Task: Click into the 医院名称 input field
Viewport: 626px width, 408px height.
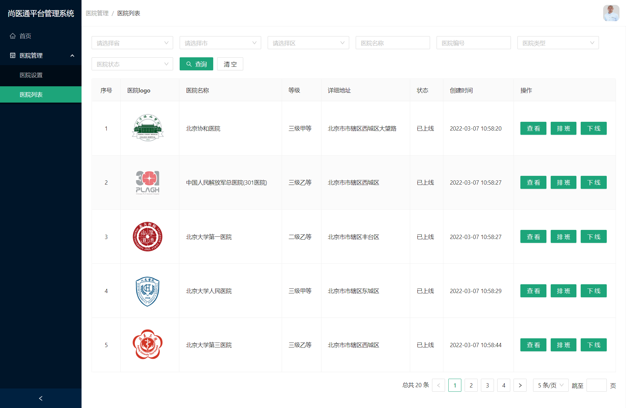Action: pos(393,43)
